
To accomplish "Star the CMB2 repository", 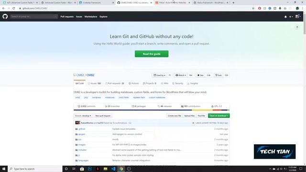I will (x=200, y=75).
